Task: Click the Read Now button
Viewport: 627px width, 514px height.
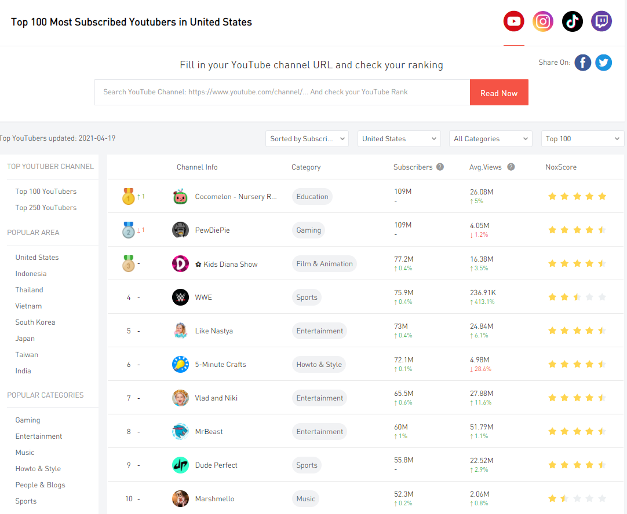Action: [x=499, y=92]
